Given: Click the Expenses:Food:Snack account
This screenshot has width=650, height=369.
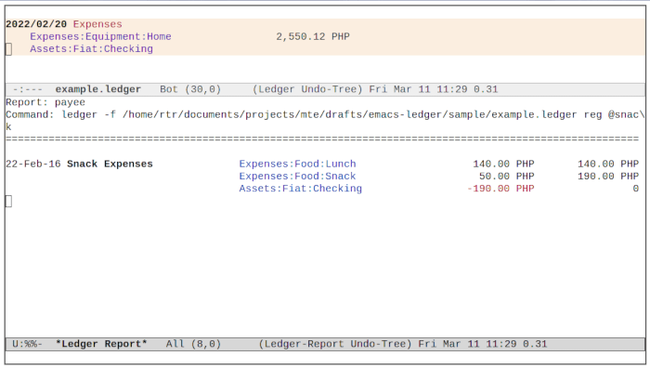Looking at the screenshot, I should (x=297, y=176).
